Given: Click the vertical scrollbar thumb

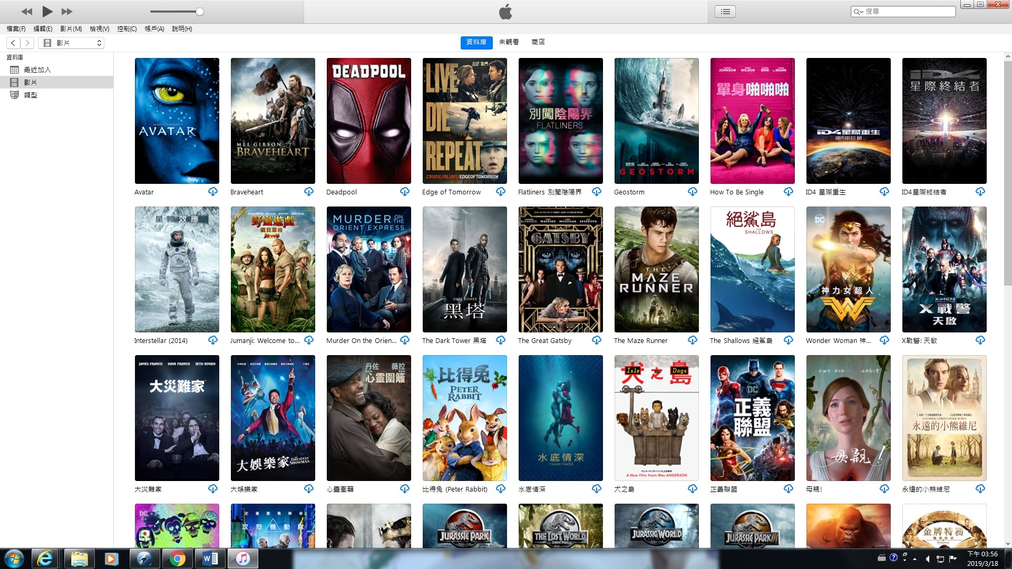Looking at the screenshot, I should [1008, 174].
